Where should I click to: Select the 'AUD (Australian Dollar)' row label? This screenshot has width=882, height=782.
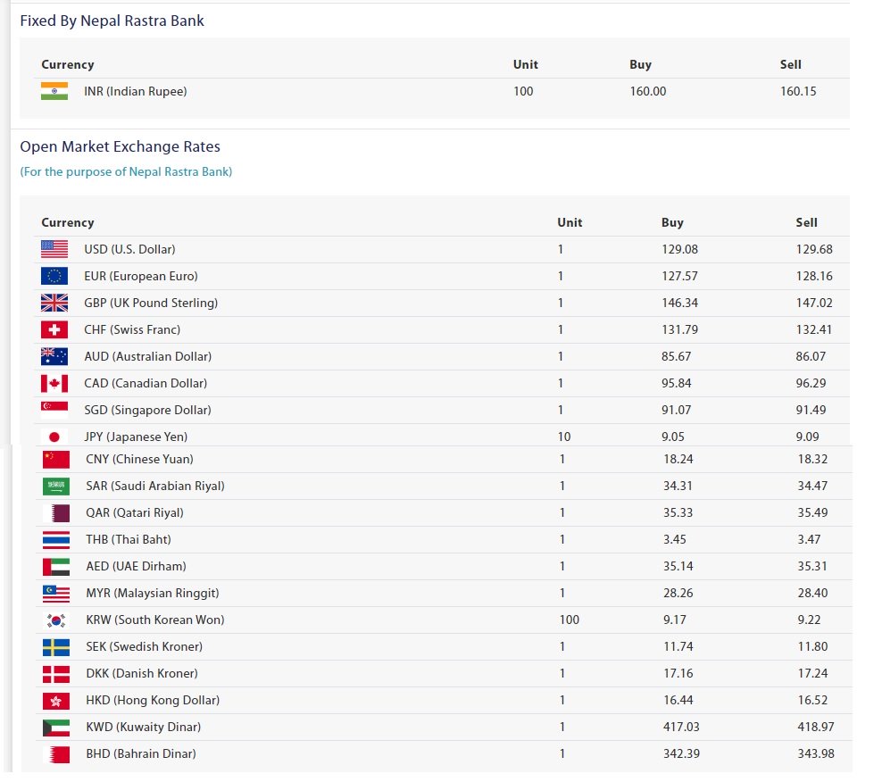(147, 356)
